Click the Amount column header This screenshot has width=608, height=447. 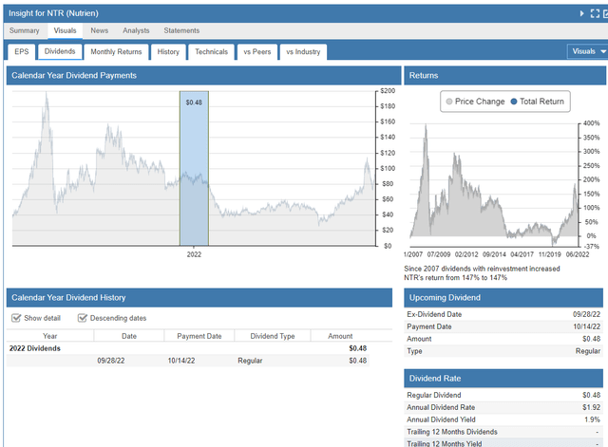point(340,336)
